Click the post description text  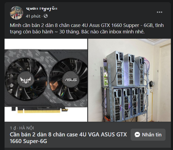pos(87,28)
